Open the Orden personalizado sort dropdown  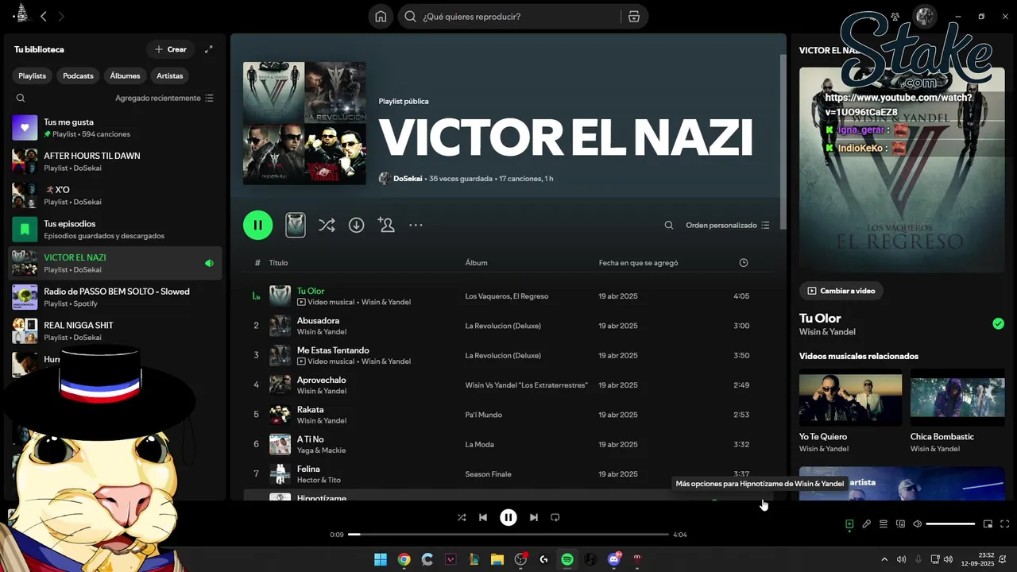[728, 226]
